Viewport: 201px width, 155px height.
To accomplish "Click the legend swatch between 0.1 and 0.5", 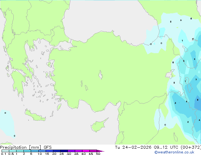I will click(5, 151).
